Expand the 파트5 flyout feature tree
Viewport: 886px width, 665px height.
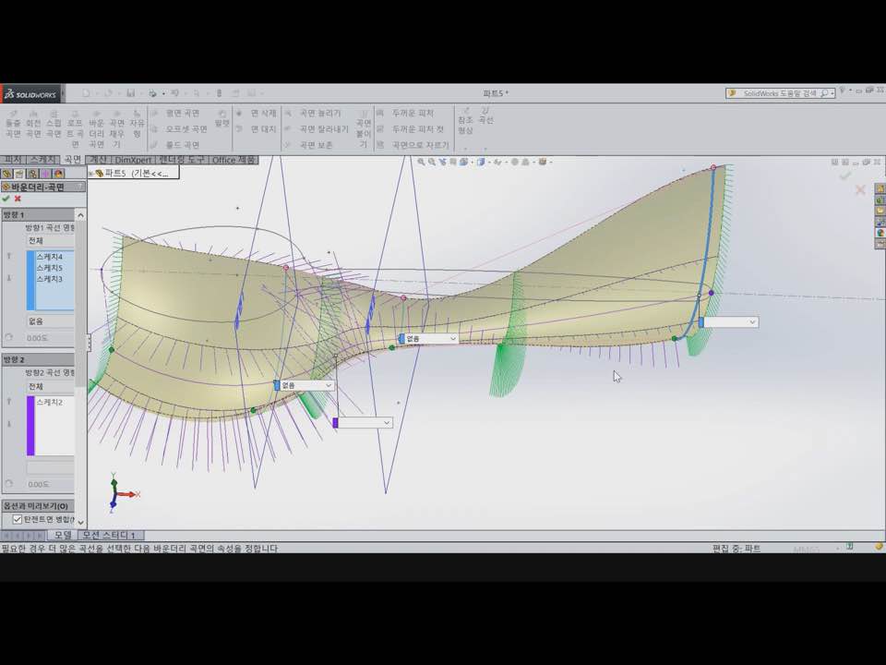click(x=91, y=173)
